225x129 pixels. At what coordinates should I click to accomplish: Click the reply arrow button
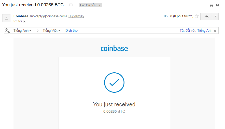[x=207, y=16]
